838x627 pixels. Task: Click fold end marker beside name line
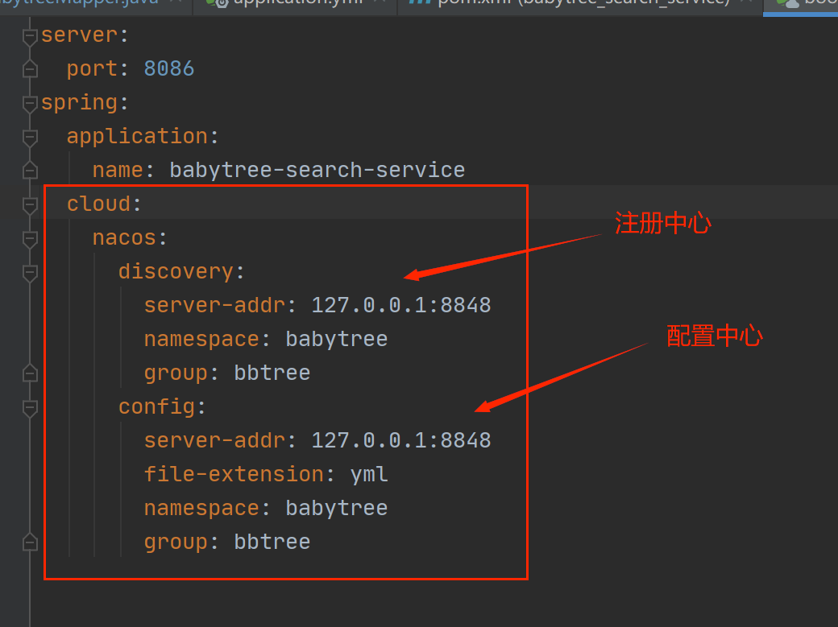point(30,171)
